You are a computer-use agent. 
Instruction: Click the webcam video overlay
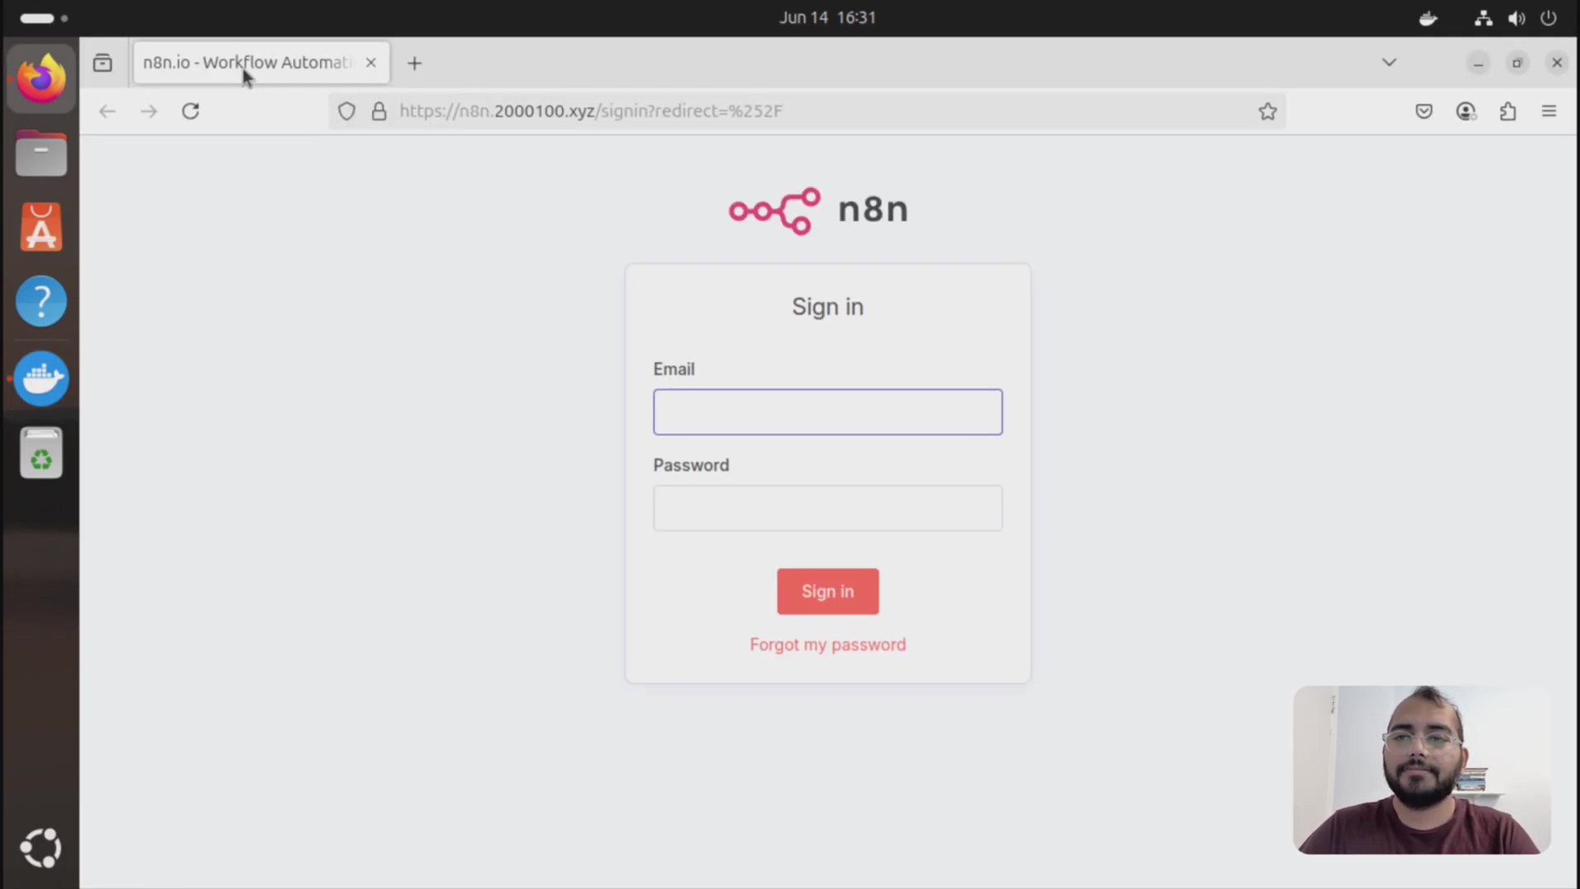coord(1422,770)
